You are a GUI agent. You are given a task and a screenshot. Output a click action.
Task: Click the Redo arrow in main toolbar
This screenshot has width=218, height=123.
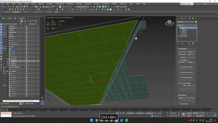tap(5, 7)
